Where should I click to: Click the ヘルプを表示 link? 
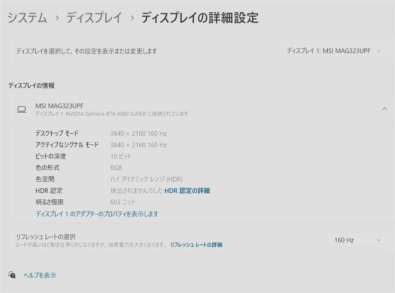pos(40,275)
